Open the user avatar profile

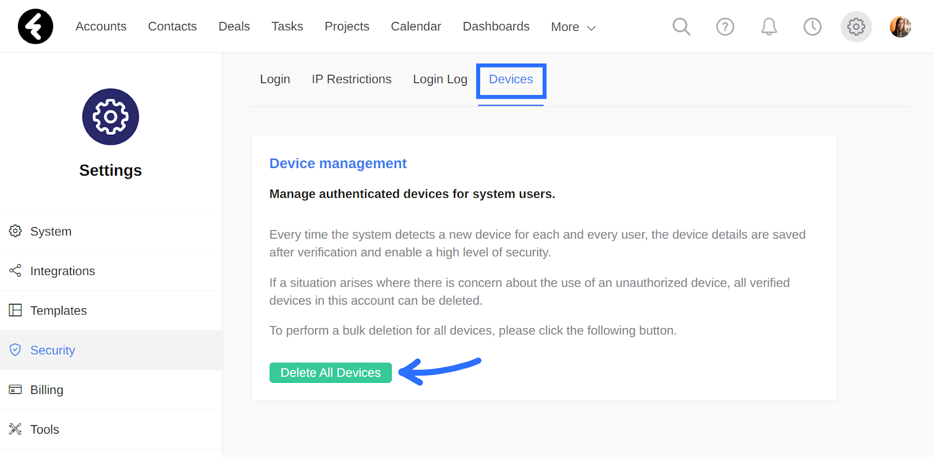[900, 26]
